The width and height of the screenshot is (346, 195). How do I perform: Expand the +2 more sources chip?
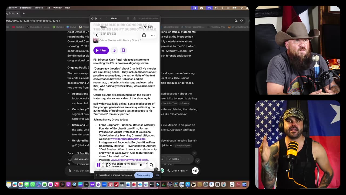point(168,164)
